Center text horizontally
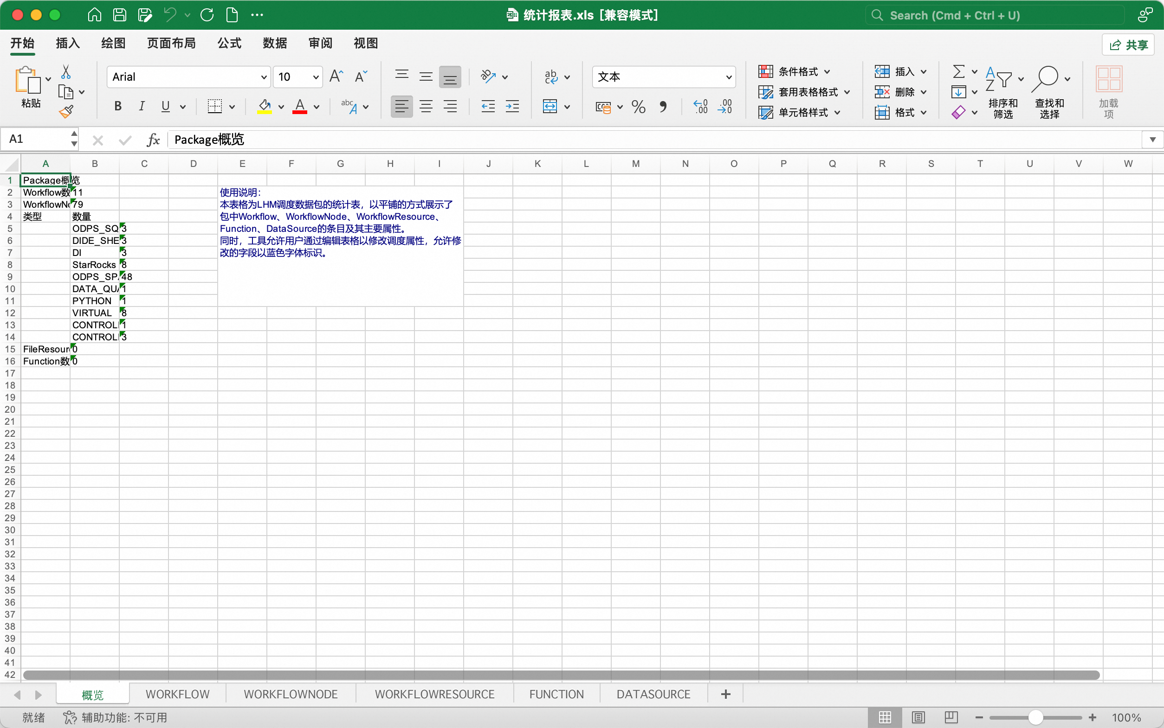This screenshot has width=1164, height=728. tap(426, 106)
